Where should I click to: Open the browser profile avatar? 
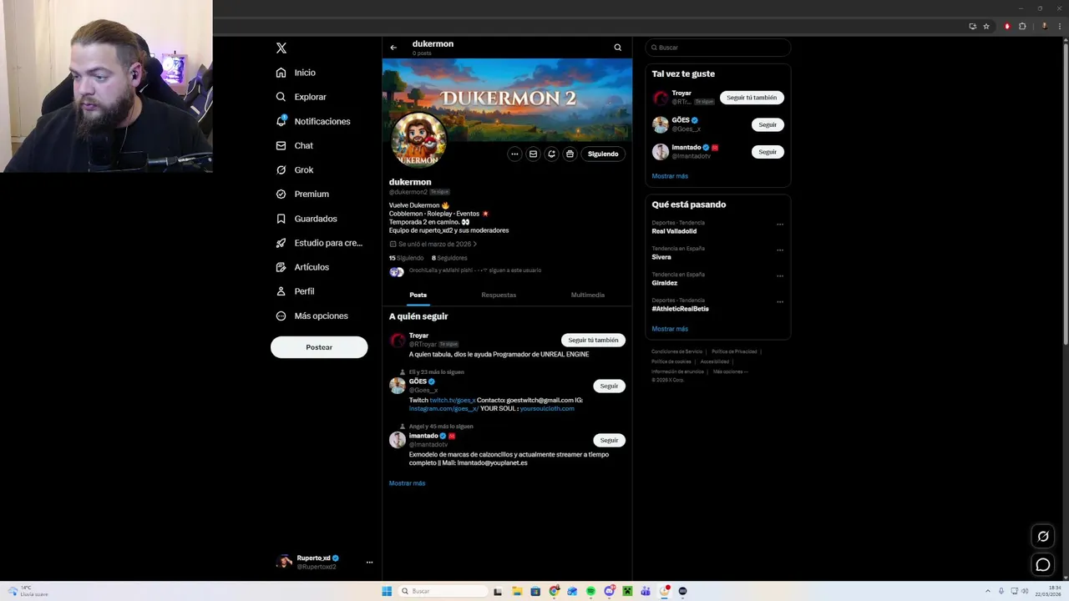click(x=1044, y=26)
